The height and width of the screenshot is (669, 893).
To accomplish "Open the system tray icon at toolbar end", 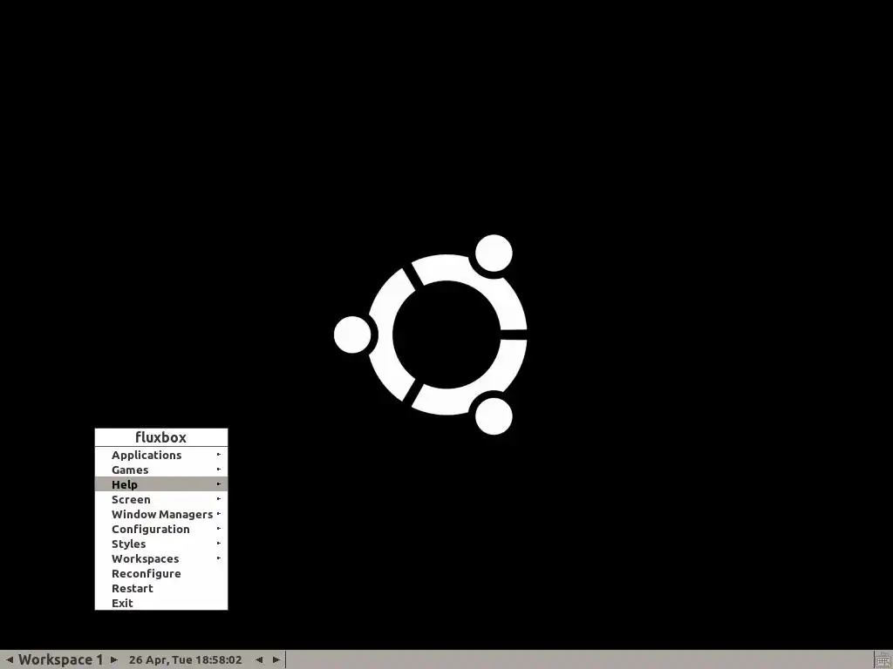I will pyautogui.click(x=883, y=660).
